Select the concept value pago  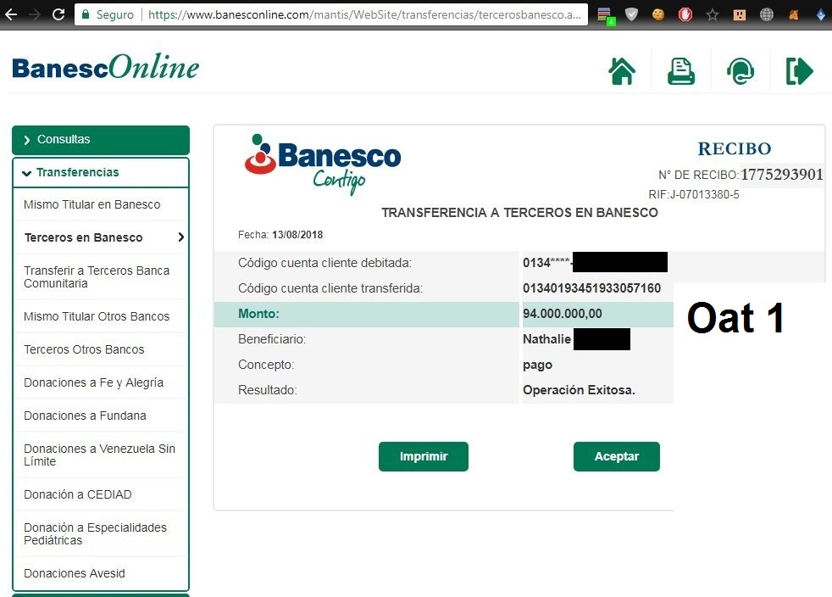(x=537, y=365)
